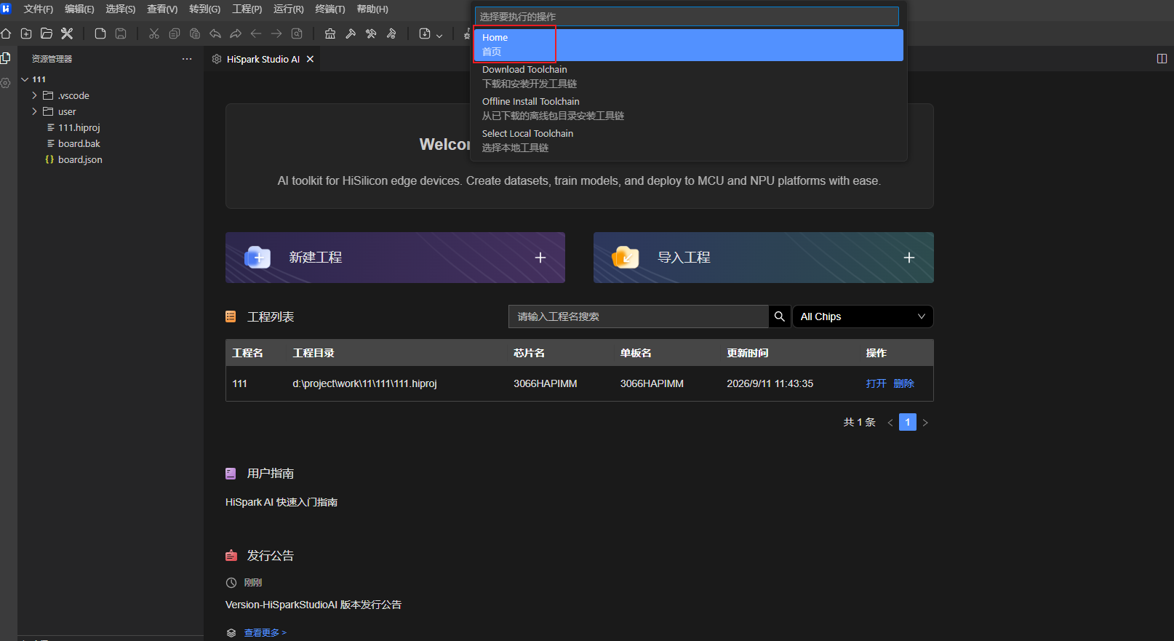
Task: Click the 导入工程 import project card
Action: [764, 258]
